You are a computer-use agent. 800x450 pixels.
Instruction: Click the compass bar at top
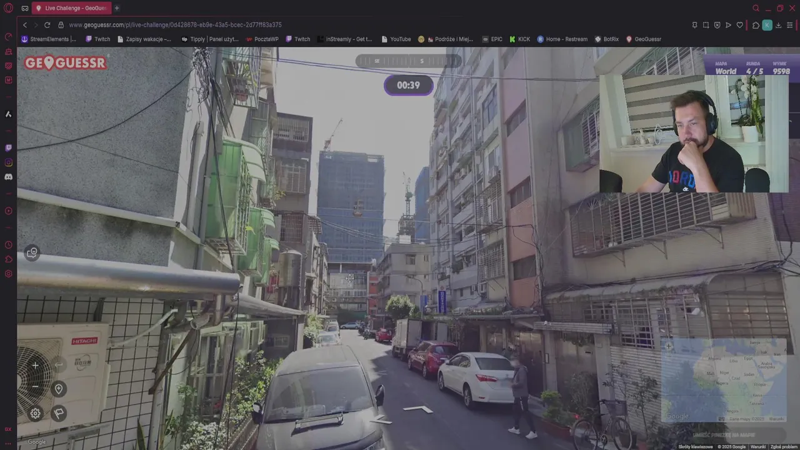coord(408,61)
